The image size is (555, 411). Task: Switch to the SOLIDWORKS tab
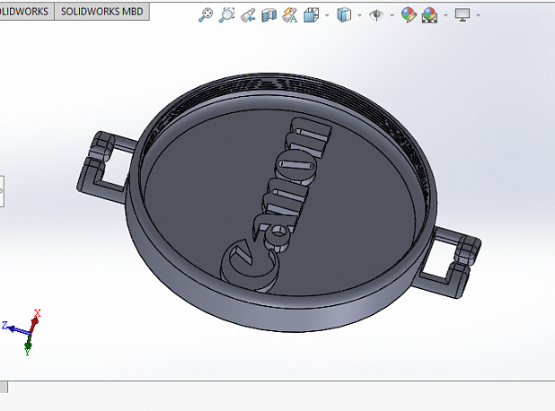pyautogui.click(x=25, y=11)
